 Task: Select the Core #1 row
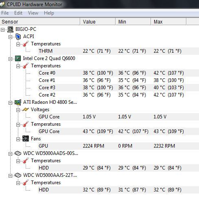(x=118, y=80)
